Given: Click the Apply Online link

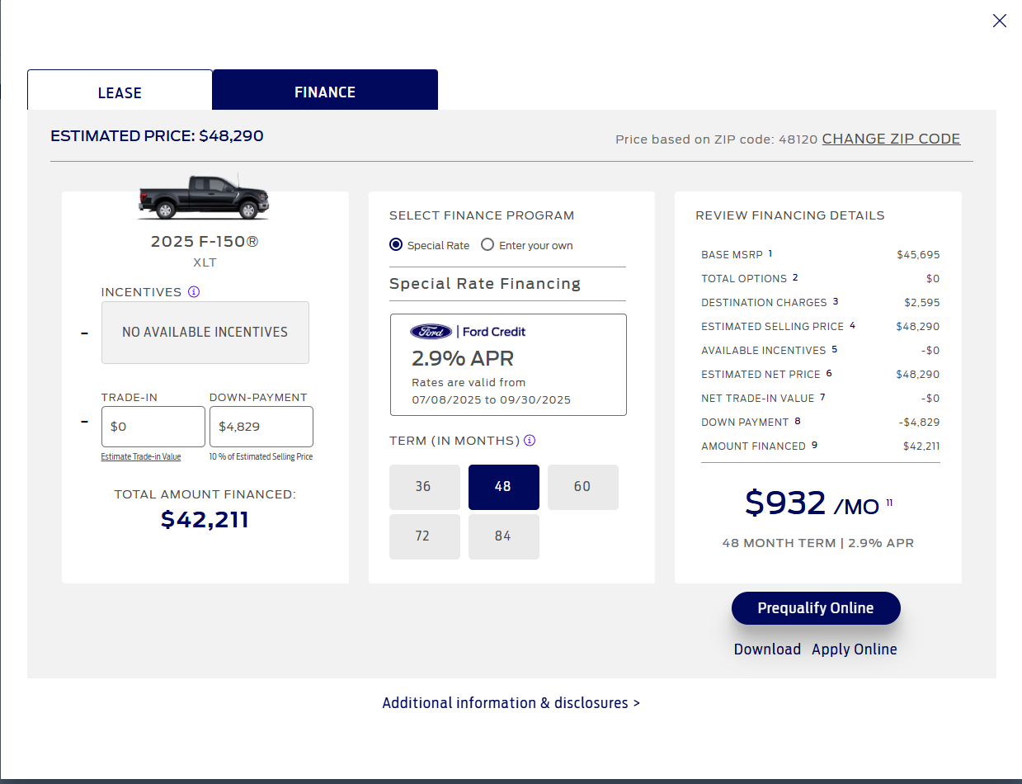Looking at the screenshot, I should pos(855,649).
